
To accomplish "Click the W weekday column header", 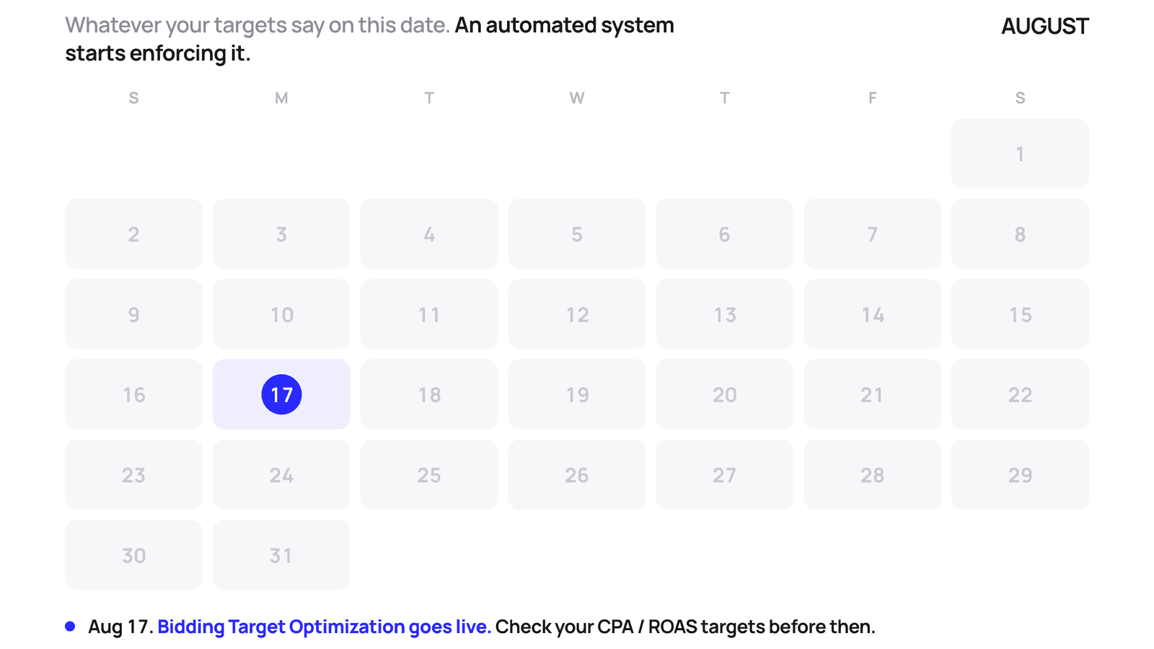I will pos(577,98).
